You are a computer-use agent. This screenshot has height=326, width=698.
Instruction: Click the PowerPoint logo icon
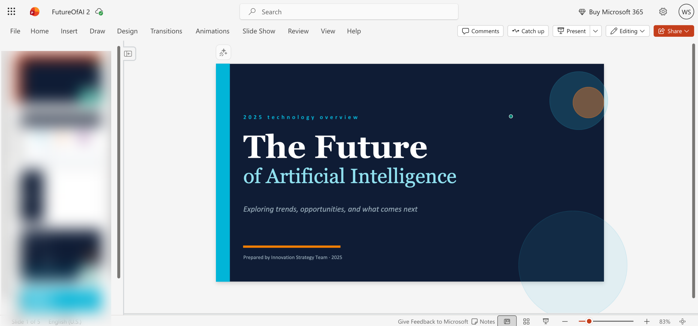(35, 12)
